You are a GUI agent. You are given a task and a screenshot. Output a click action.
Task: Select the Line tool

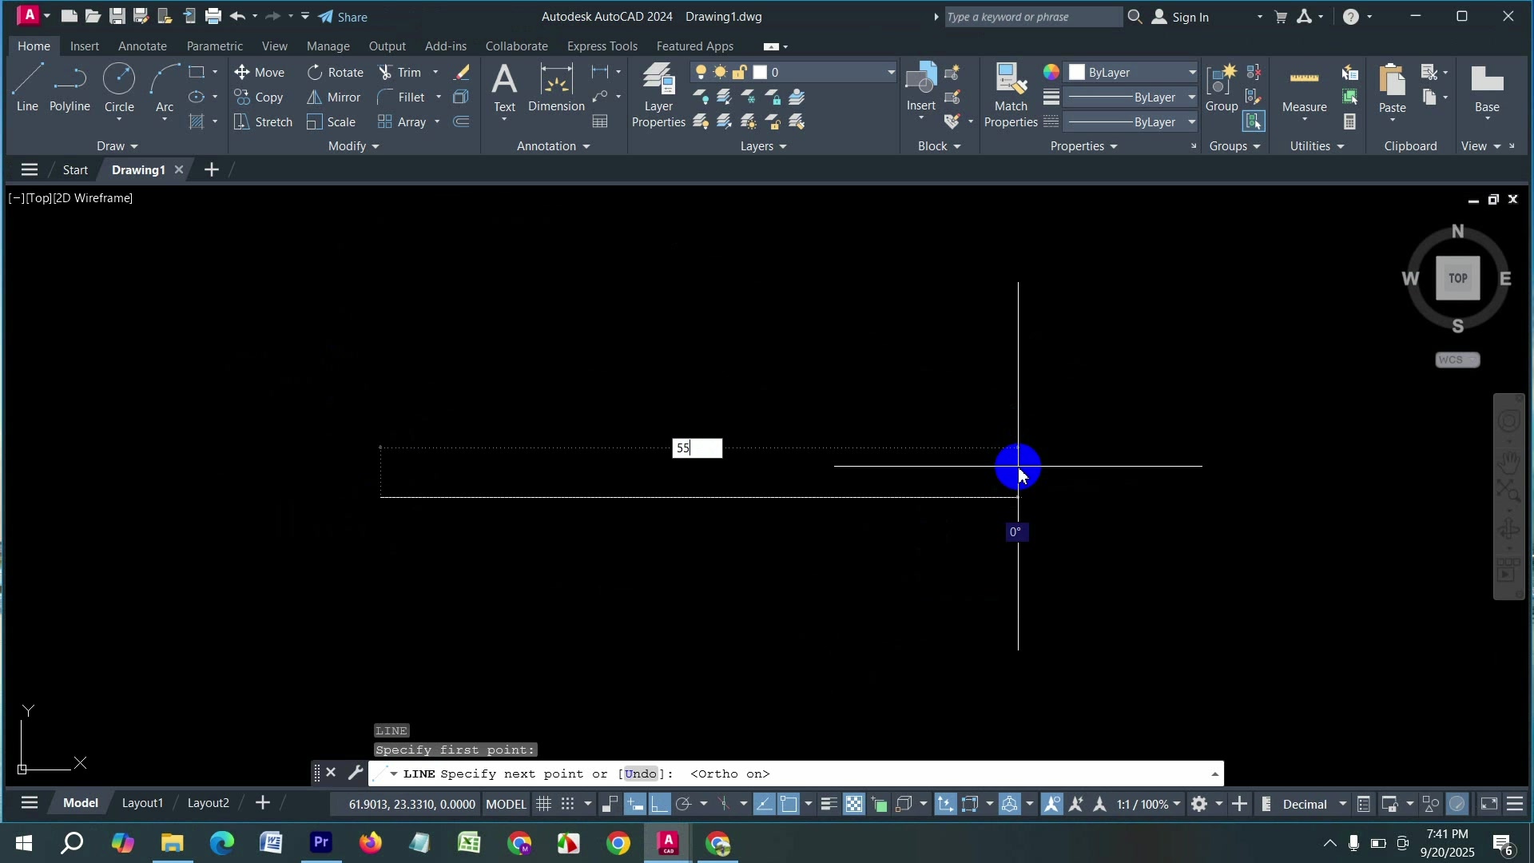point(27,88)
